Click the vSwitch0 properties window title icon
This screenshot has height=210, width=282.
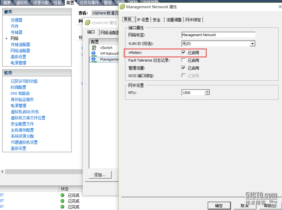88,23
